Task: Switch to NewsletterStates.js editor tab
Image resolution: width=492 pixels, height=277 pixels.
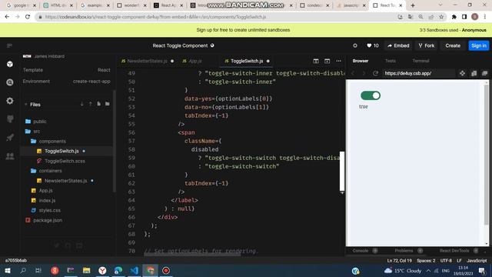Action: [148, 61]
